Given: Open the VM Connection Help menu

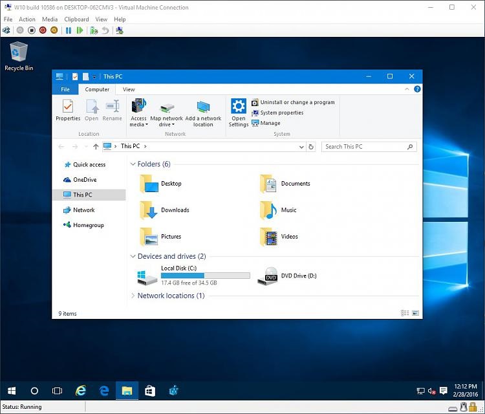Looking at the screenshot, I should (x=120, y=19).
